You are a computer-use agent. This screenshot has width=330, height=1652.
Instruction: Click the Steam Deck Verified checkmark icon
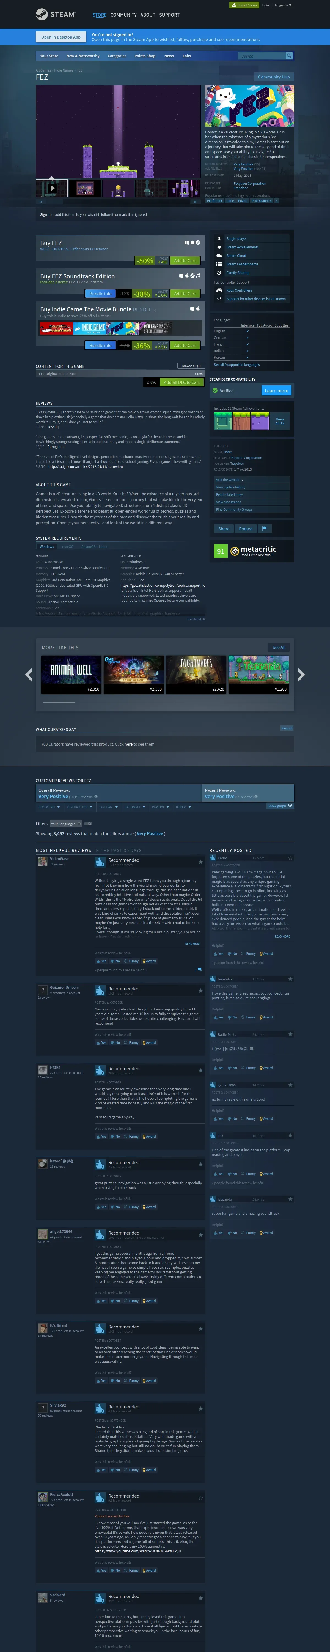click(215, 390)
